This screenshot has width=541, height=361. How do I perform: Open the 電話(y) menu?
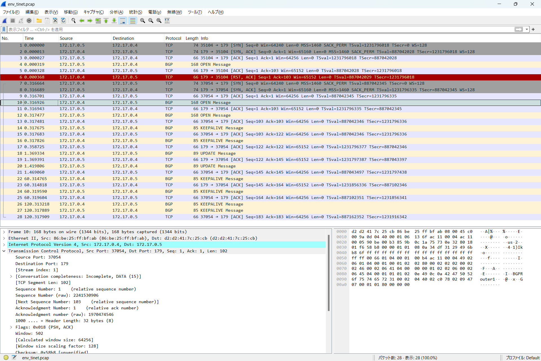click(154, 12)
